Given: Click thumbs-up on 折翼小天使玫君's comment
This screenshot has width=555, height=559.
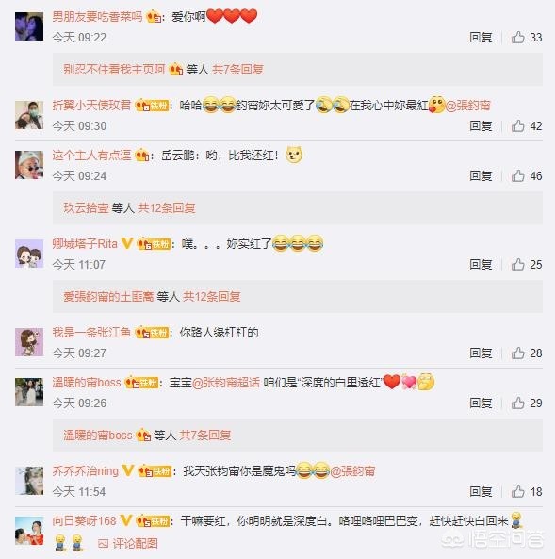Looking at the screenshot, I should pyautogui.click(x=517, y=126).
